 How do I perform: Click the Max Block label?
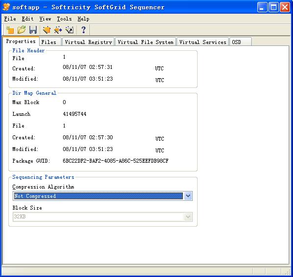(26, 102)
